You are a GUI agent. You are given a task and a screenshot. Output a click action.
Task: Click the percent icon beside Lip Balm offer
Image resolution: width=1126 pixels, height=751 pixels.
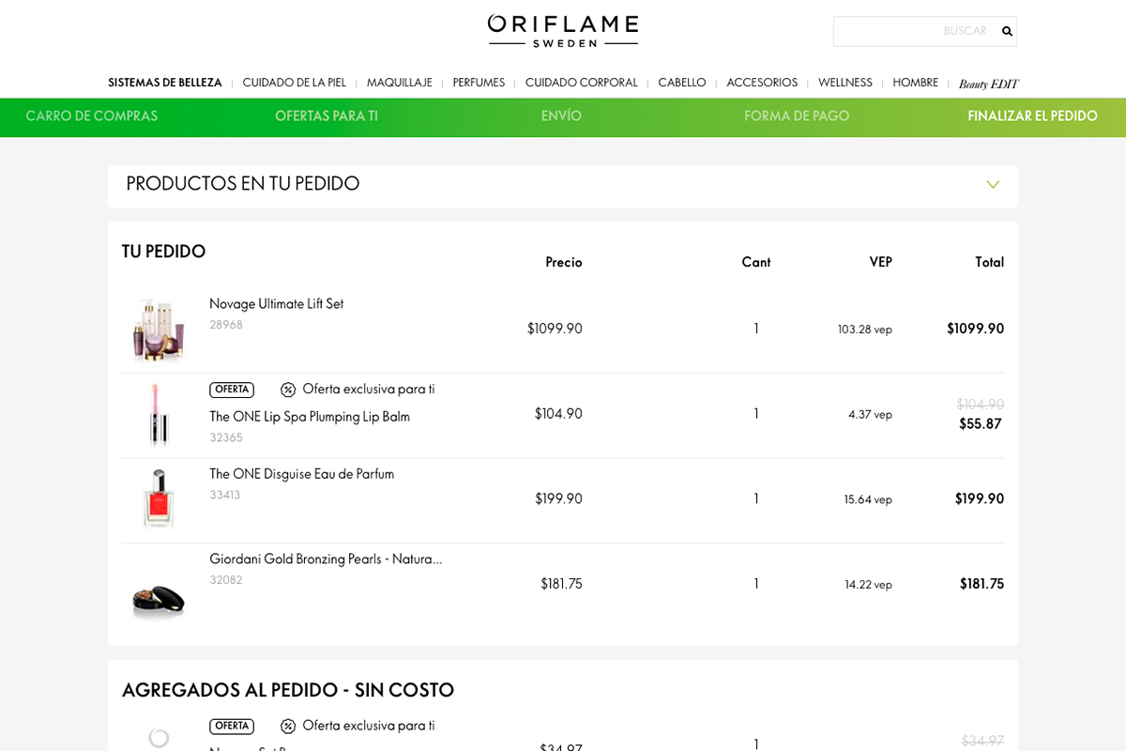(288, 390)
